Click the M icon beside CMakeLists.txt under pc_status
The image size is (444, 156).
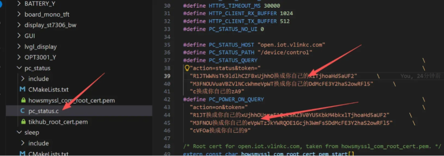pyautogui.click(x=23, y=89)
